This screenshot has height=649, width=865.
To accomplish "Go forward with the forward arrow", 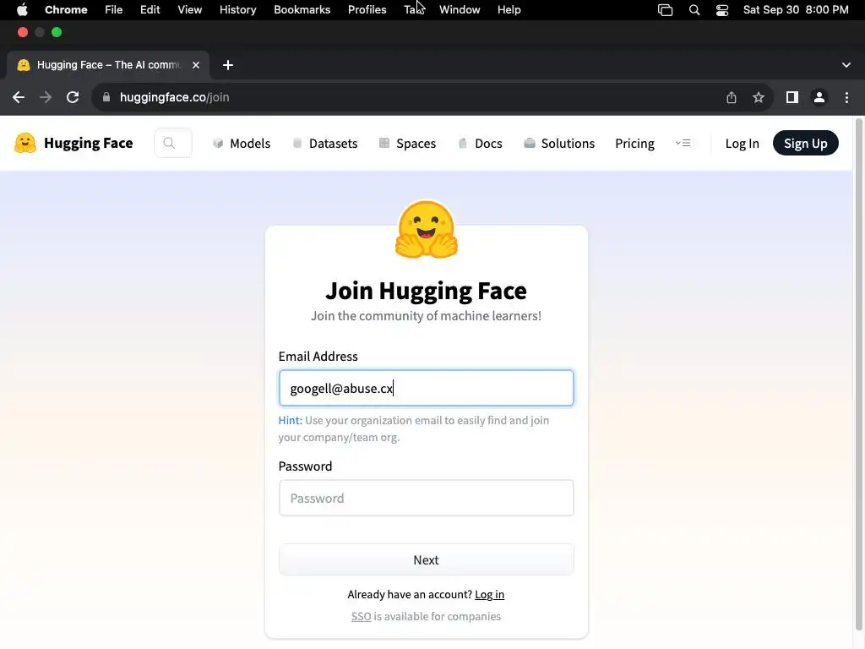I will (x=46, y=97).
